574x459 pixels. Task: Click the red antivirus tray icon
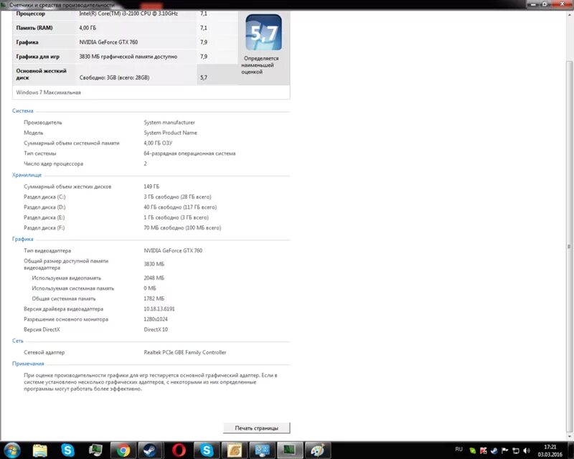(483, 450)
